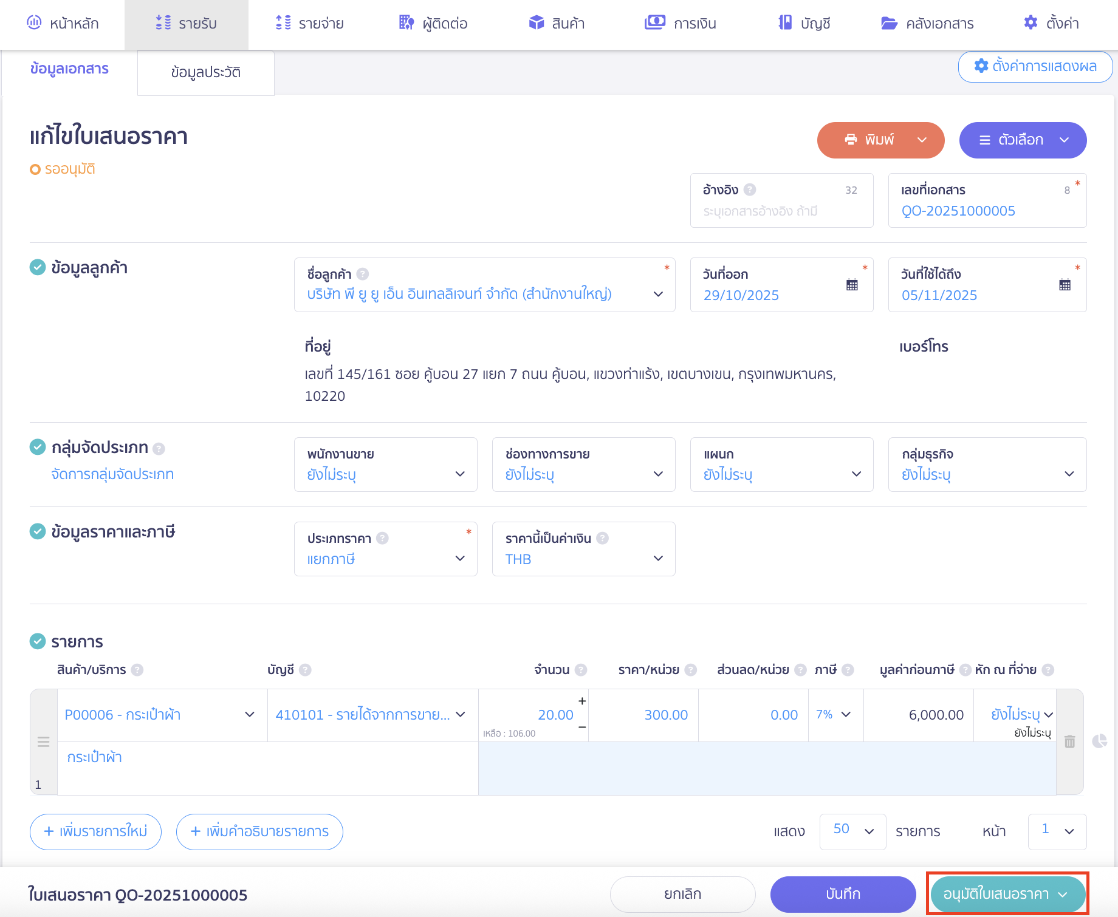Open calendar picker for issue date
The width and height of the screenshot is (1118, 917).
[x=852, y=285]
